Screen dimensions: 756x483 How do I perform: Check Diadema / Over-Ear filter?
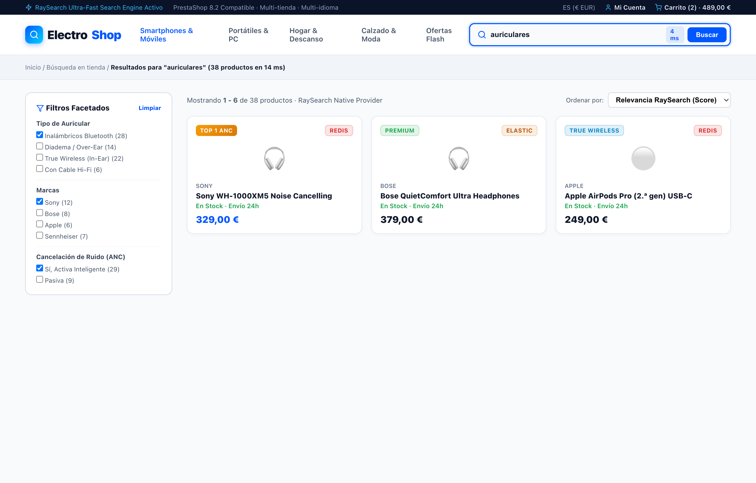pos(40,146)
